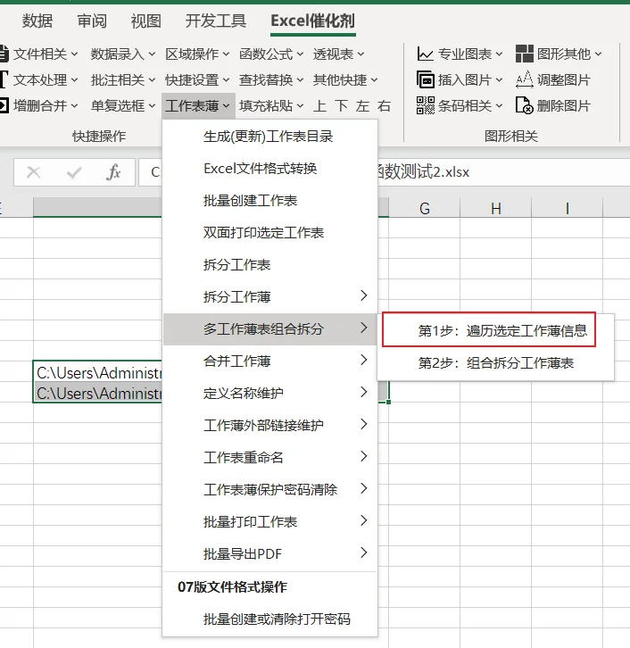Open the 查找替换 dropdown
This screenshot has width=630, height=648.
(271, 79)
